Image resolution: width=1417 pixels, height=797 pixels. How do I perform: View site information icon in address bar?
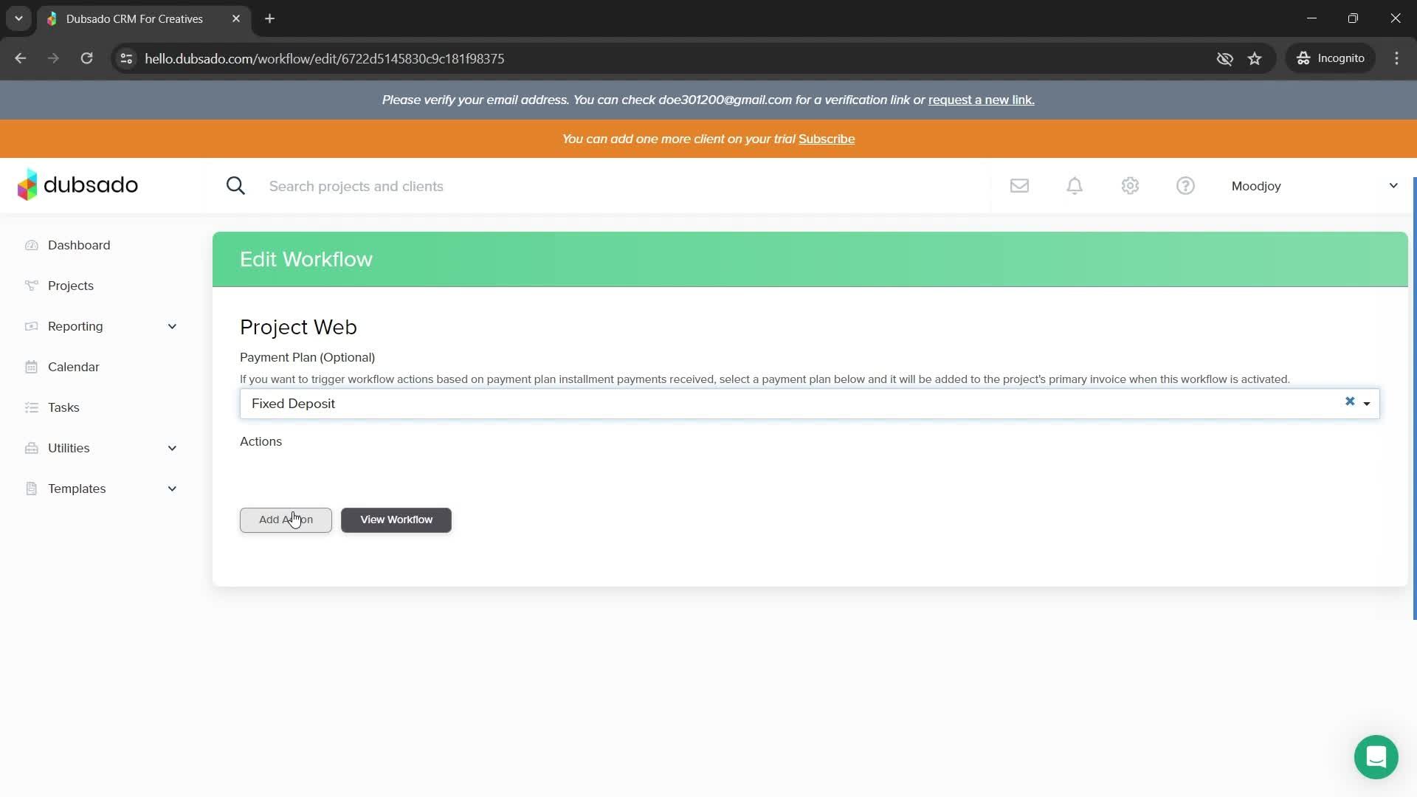(x=126, y=58)
